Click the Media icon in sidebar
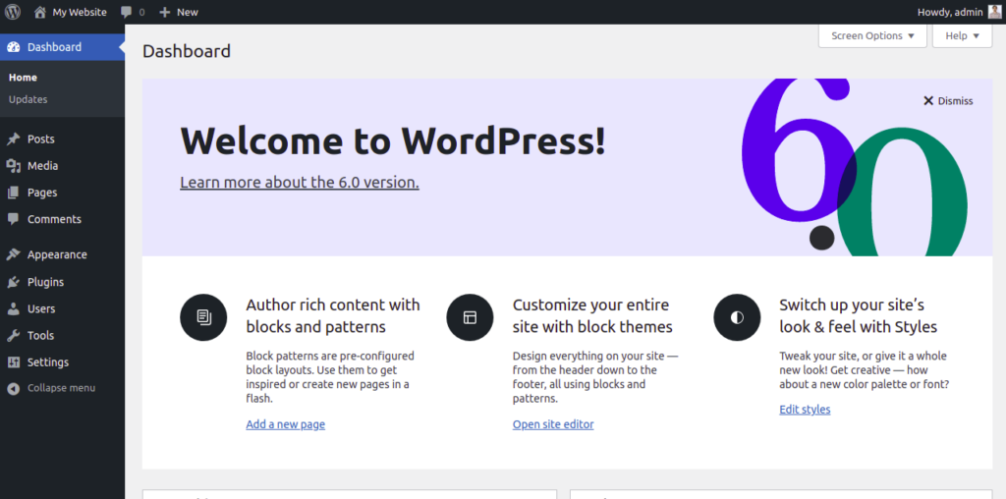The width and height of the screenshot is (1006, 499). 14,166
